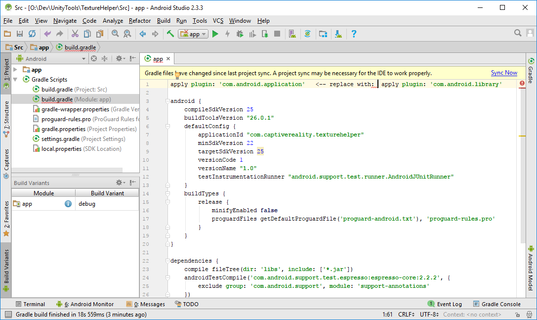Expand the app node in the project tree
Screen dimensions: 537x320
click(15, 70)
